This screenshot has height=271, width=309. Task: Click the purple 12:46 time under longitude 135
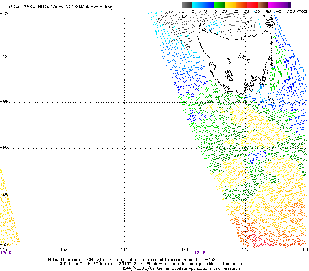5,253
